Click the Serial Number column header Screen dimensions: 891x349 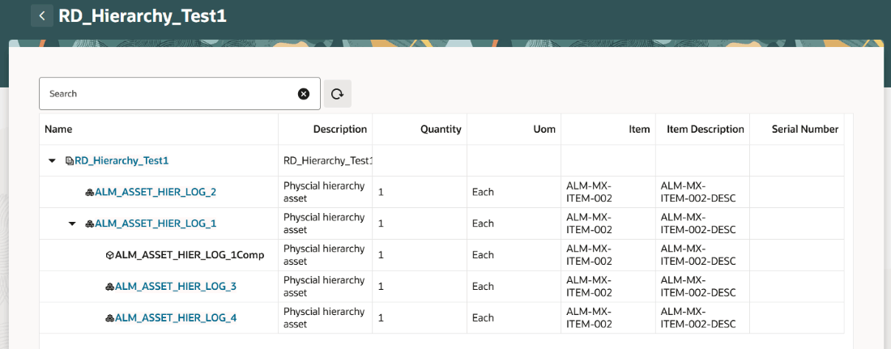click(804, 130)
